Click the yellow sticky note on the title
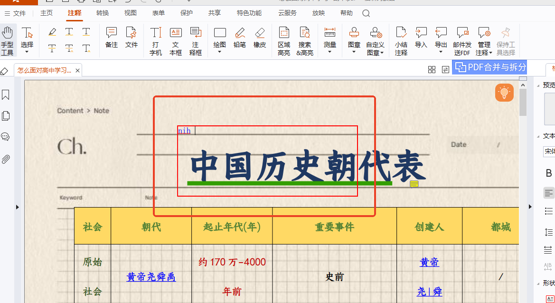Screen dimensions: 555x303 (x=414, y=184)
